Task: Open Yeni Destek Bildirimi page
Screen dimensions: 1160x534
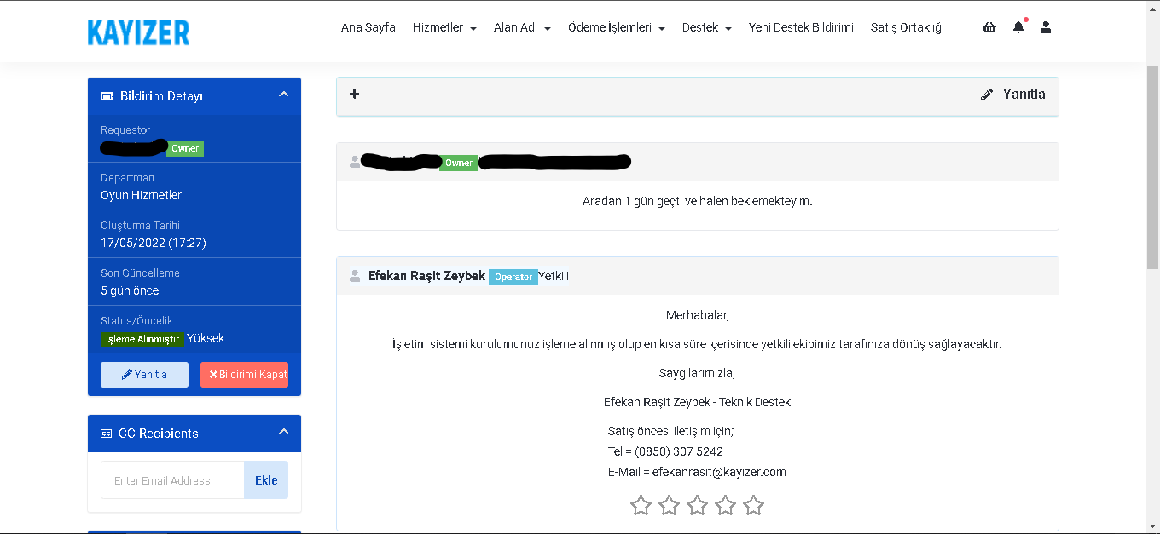Action: click(801, 27)
